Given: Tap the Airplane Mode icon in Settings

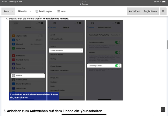Looking at the screenshot, I should (x=13, y=36).
